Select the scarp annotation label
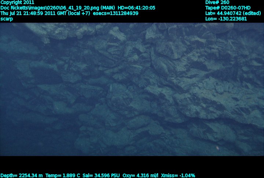 pyautogui.click(x=7, y=19)
